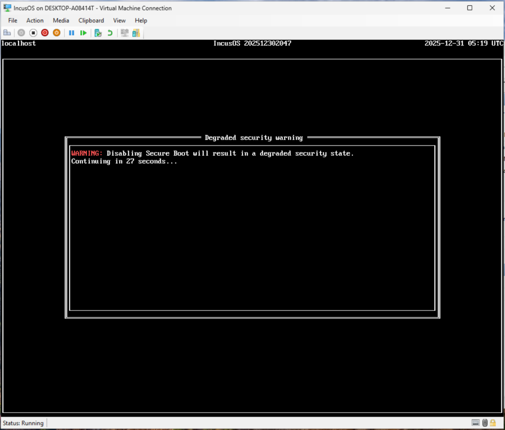Open the Share tool on the toolbar
505x430 pixels.
136,32
